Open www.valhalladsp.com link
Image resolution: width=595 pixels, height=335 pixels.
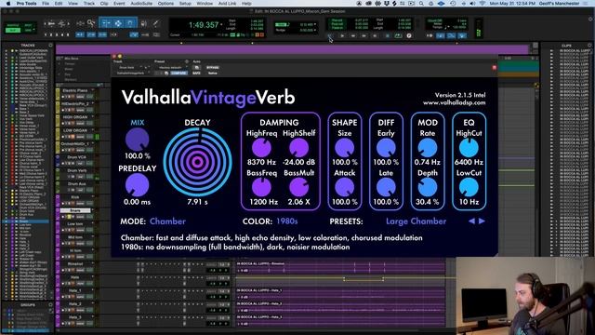[x=455, y=102]
